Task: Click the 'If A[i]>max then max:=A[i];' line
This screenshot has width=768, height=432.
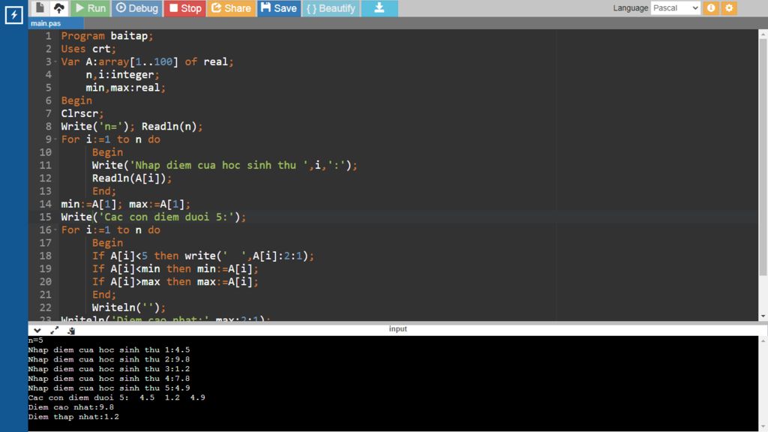Action: tap(175, 282)
